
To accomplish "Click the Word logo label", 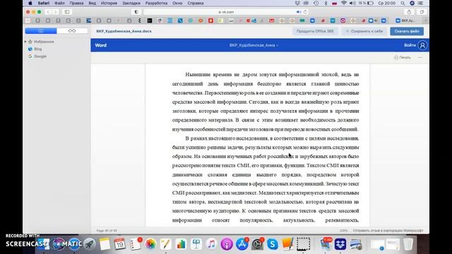I will [100, 45].
